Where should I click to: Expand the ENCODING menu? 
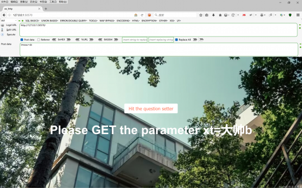point(123,21)
